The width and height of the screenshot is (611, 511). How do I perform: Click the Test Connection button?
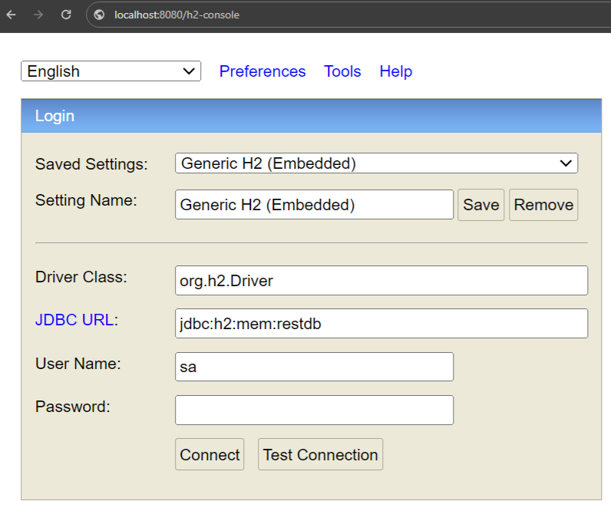click(x=320, y=455)
